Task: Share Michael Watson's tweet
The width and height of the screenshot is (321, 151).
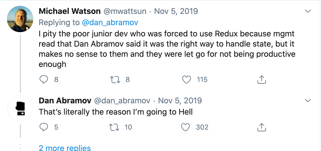Action: (x=261, y=80)
